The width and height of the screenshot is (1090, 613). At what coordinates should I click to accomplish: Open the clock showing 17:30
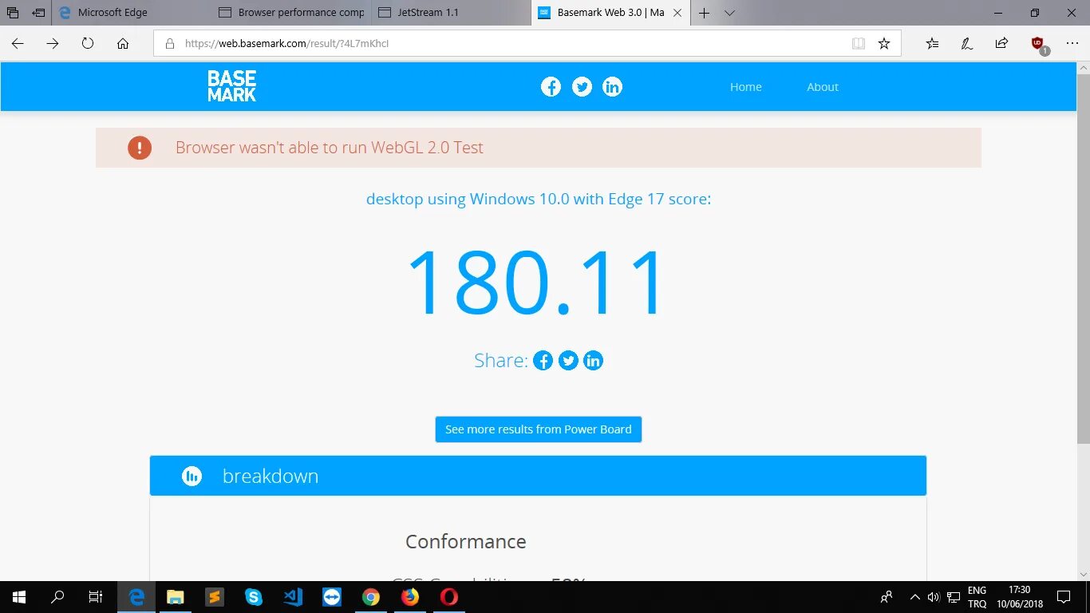coord(1020,597)
